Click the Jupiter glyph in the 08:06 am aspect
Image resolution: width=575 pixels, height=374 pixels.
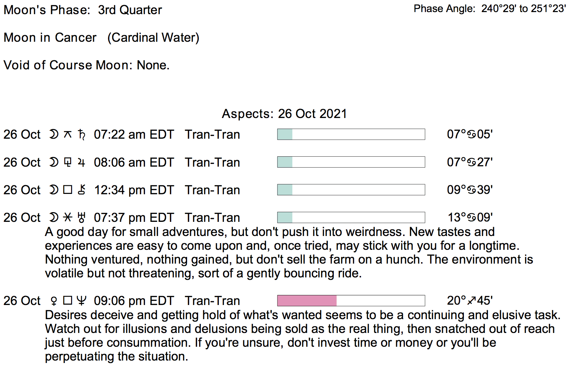point(81,162)
